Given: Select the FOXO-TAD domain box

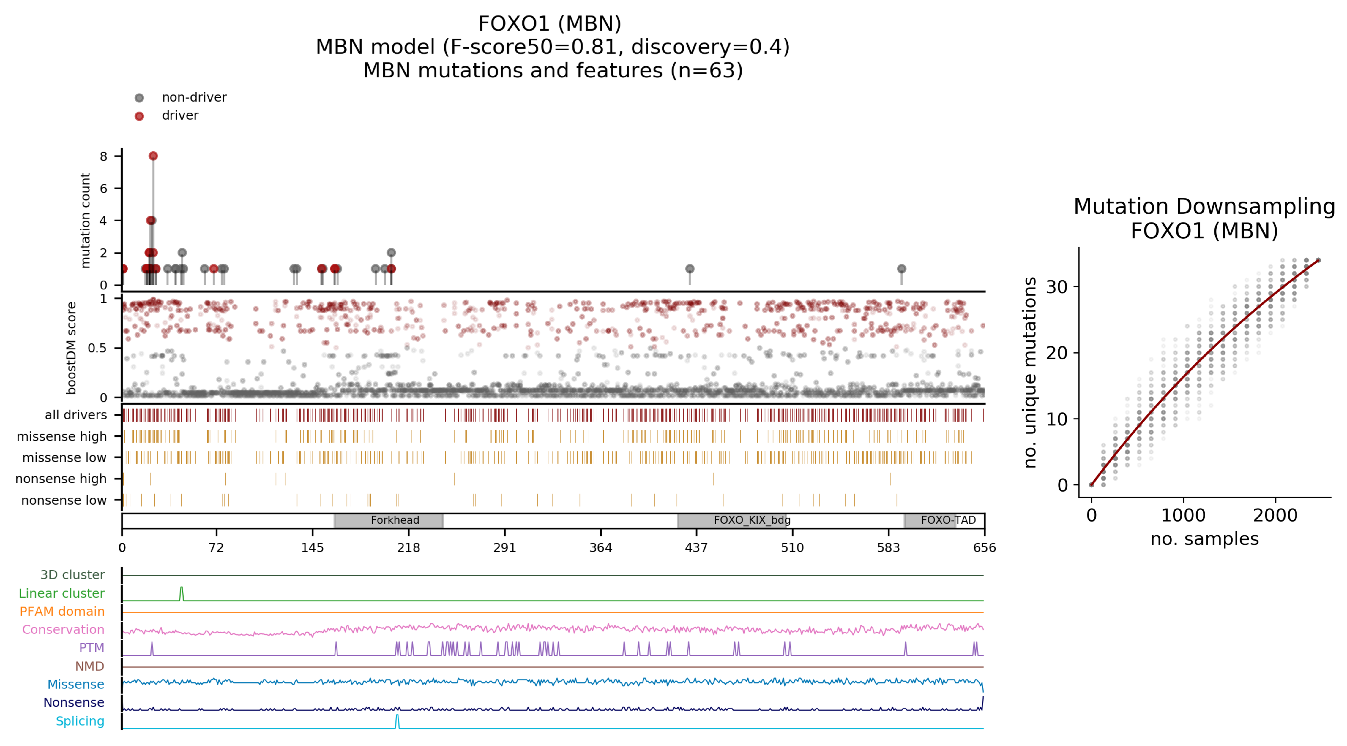Looking at the screenshot, I should [x=930, y=520].
